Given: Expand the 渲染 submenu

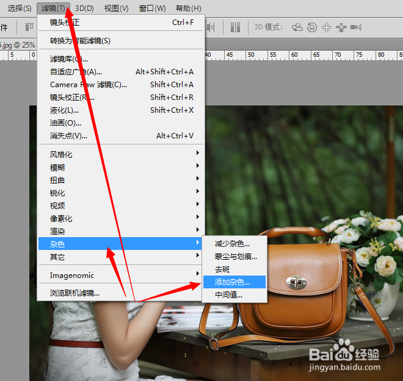Looking at the screenshot, I should tap(121, 231).
